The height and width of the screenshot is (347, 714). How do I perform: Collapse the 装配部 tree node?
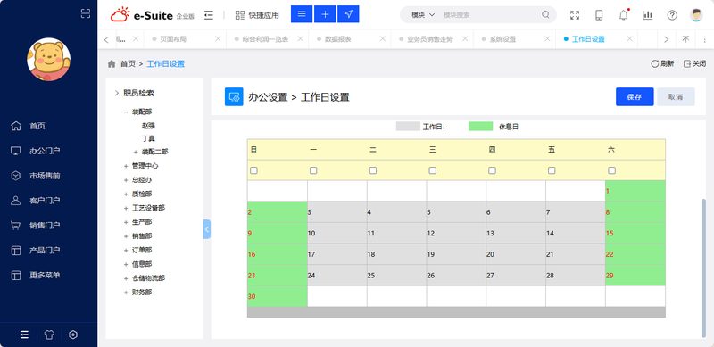click(126, 112)
